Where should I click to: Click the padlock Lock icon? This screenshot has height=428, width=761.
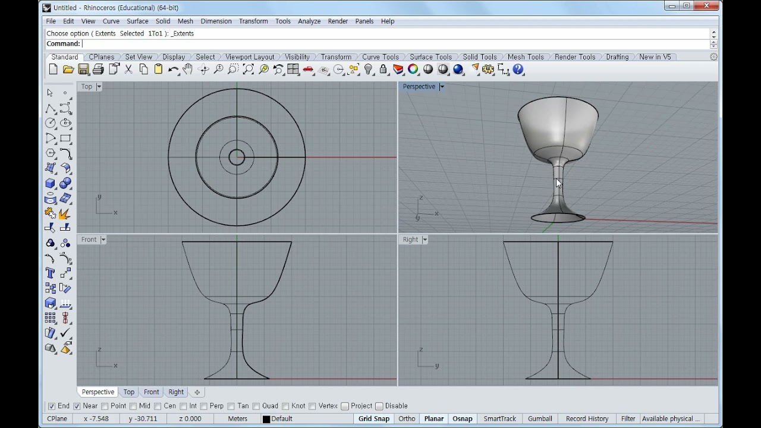pos(383,70)
